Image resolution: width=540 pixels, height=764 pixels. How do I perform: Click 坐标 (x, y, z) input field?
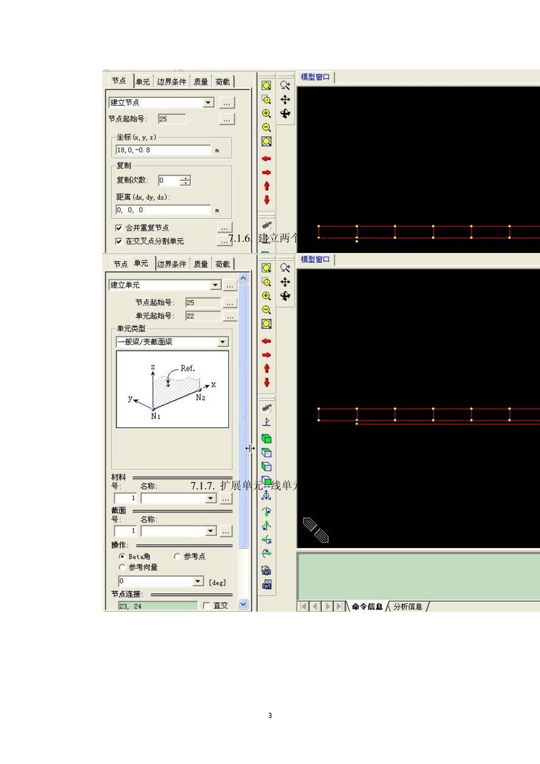163,150
